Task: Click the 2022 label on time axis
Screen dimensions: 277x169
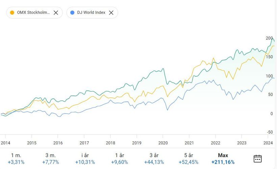Action: point(216,143)
